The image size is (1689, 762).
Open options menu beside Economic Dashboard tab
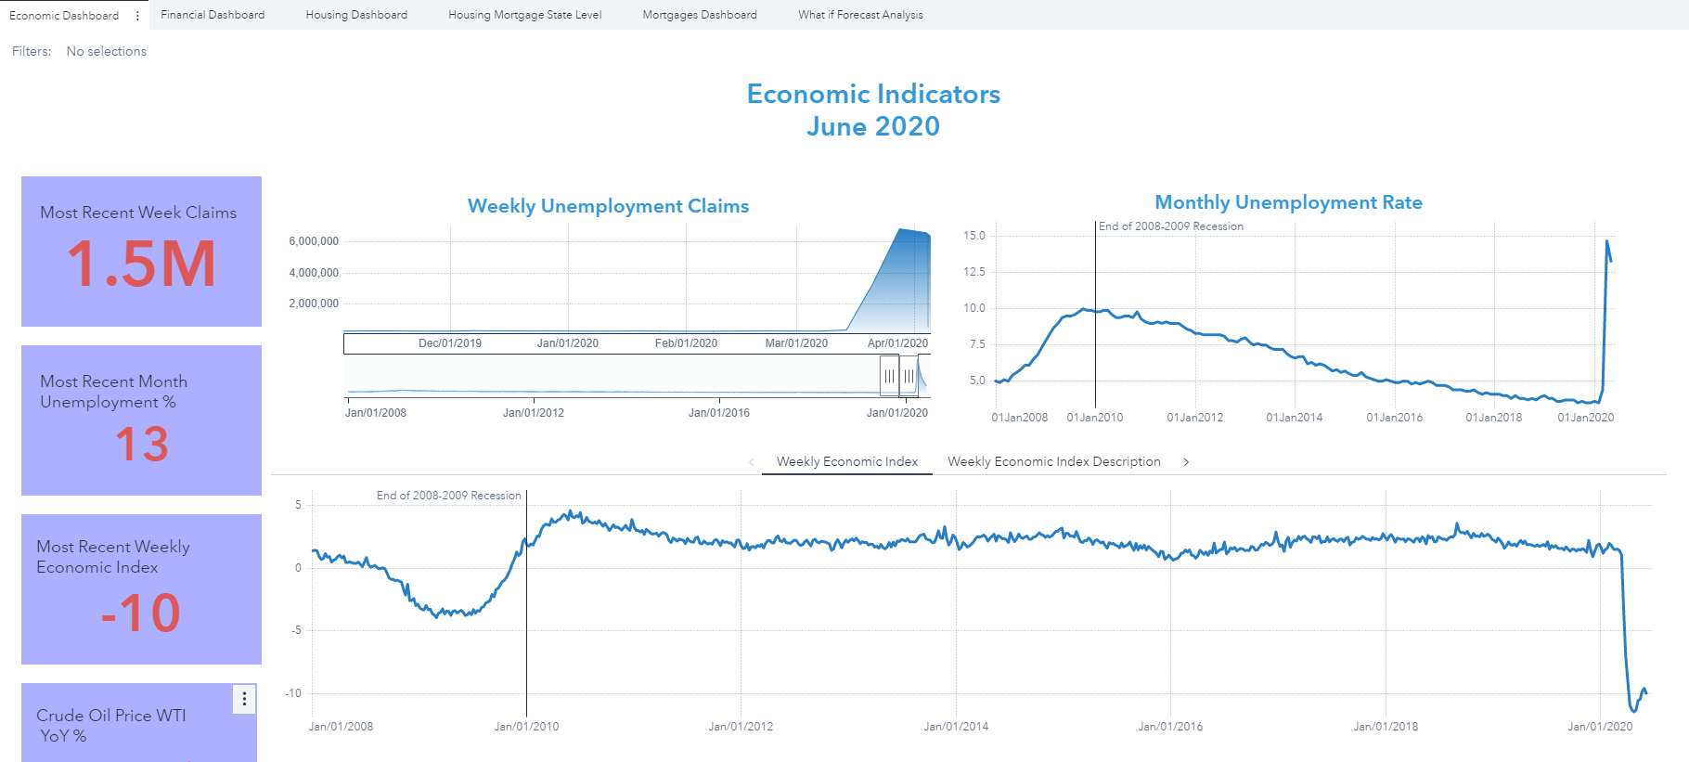[137, 16]
